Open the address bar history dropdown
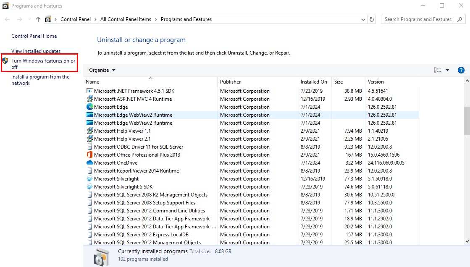Viewport: 470px width, 267px height. (363, 19)
